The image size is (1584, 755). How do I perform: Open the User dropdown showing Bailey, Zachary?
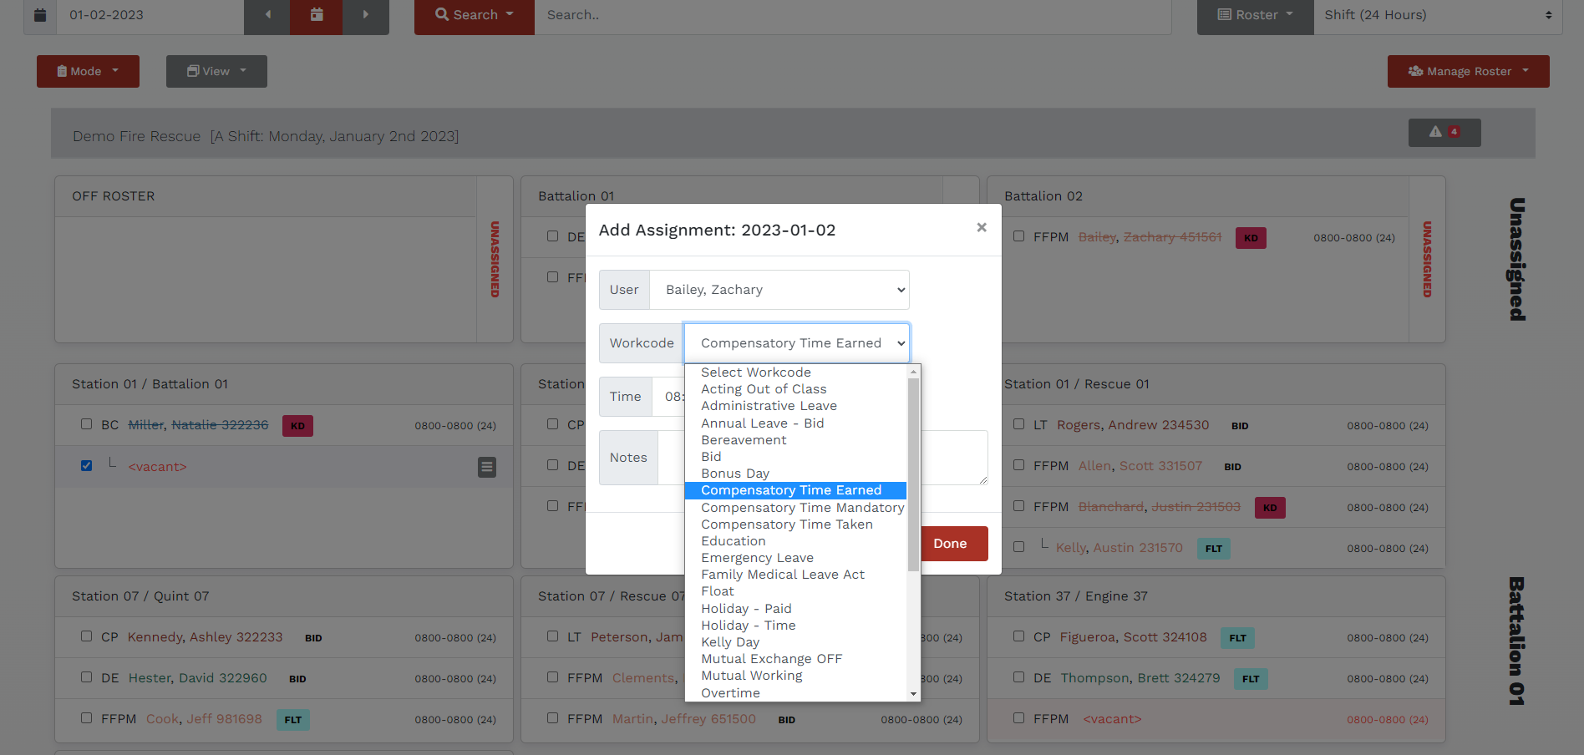(x=779, y=290)
